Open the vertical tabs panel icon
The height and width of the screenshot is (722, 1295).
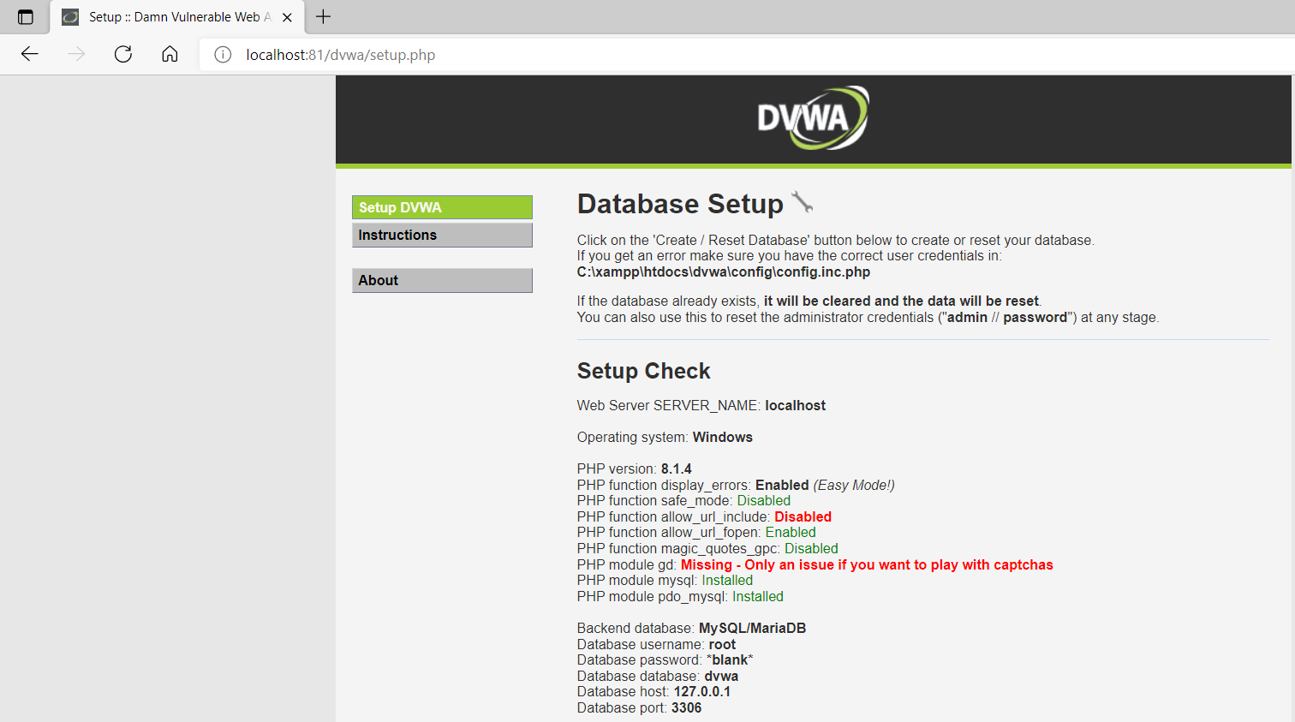point(25,16)
